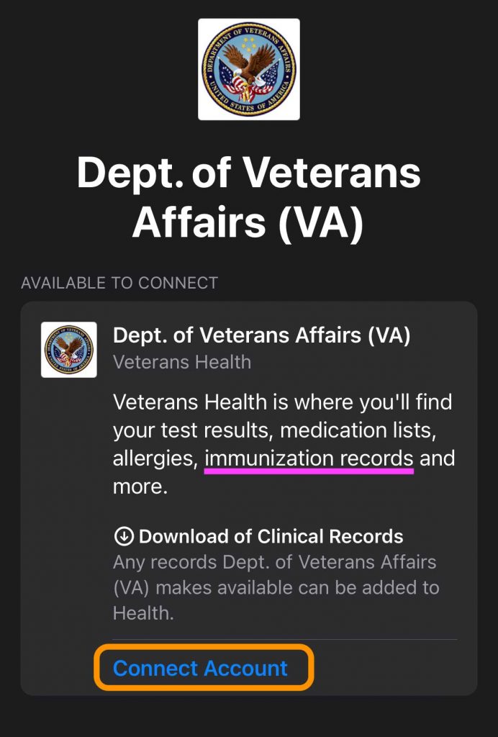
Task: Tap the Connect Account link
Action: click(201, 669)
